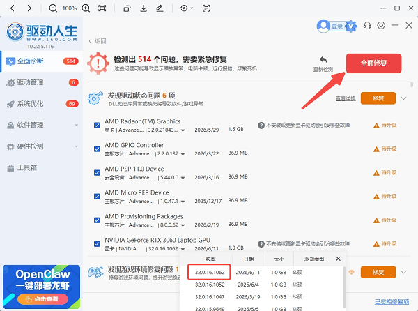The image size is (418, 311).
Task: Click warning status on AMD PSP 11.0 Device
Action: [385, 172]
